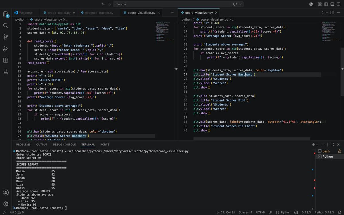344x215 pixels.
Task: Click python folder in right breadcrumb
Action: point(186,19)
